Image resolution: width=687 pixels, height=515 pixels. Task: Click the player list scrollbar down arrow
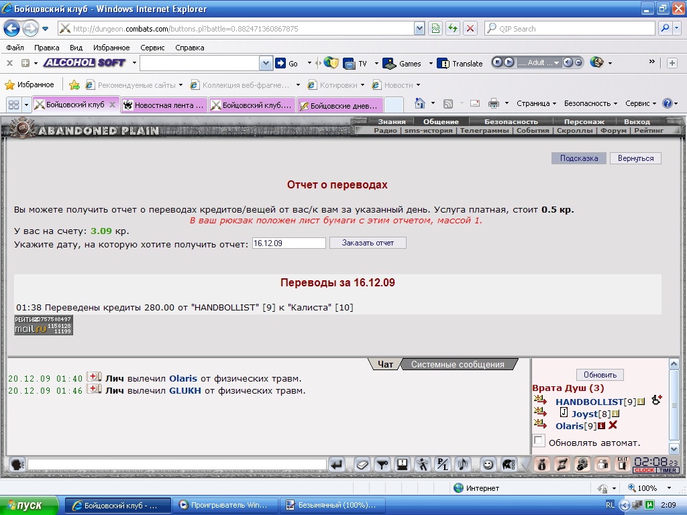[x=674, y=449]
